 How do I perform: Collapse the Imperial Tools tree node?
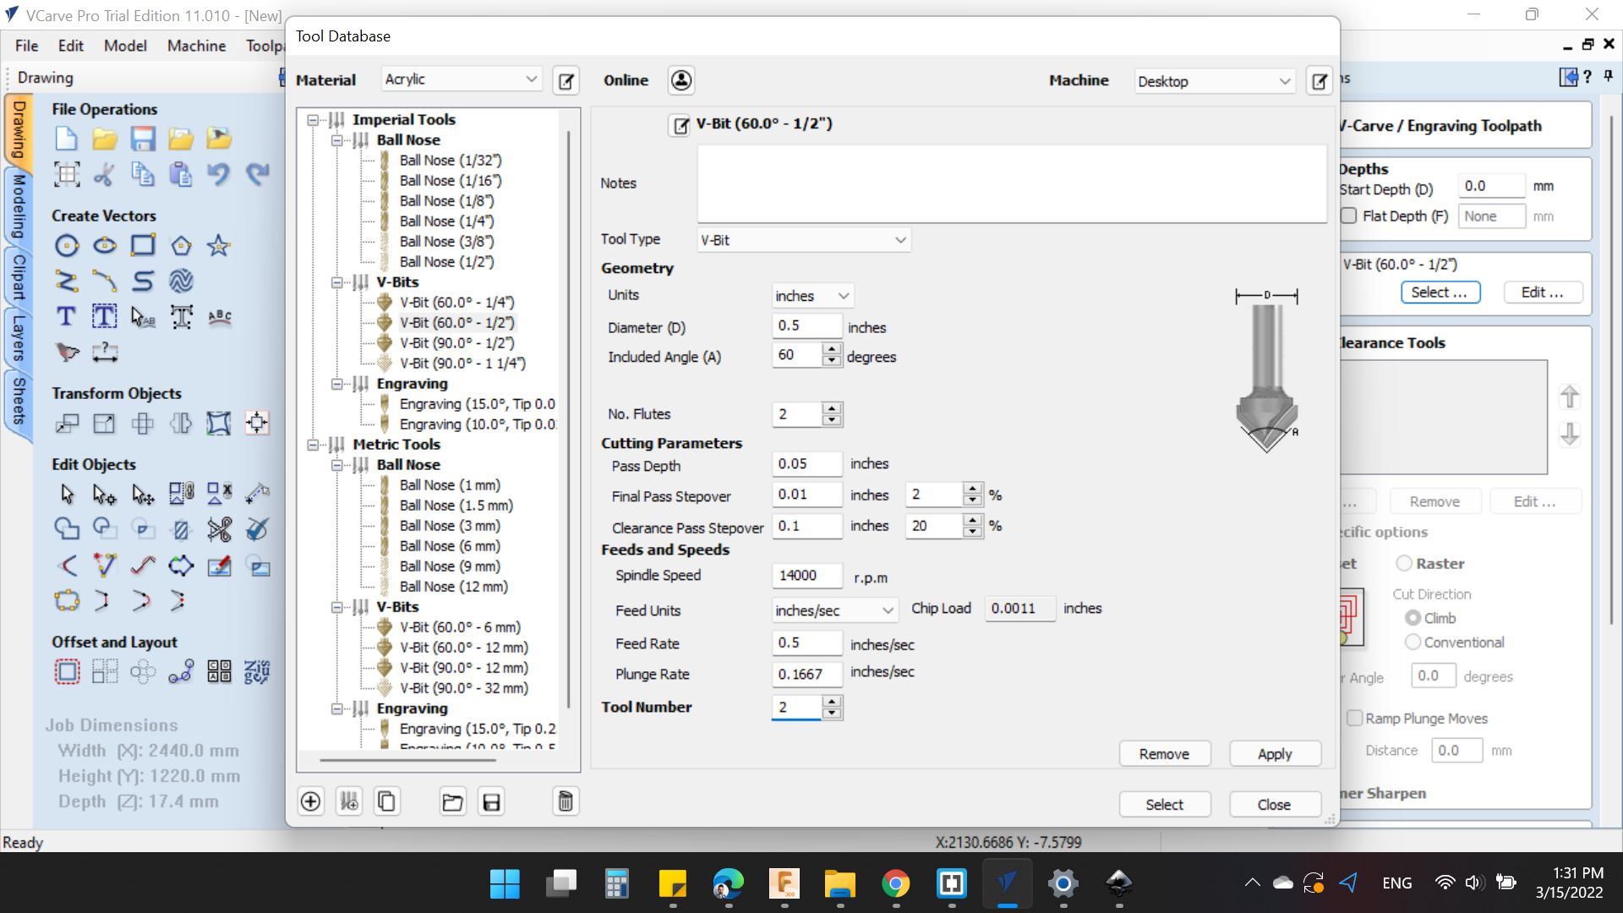pyautogui.click(x=313, y=120)
